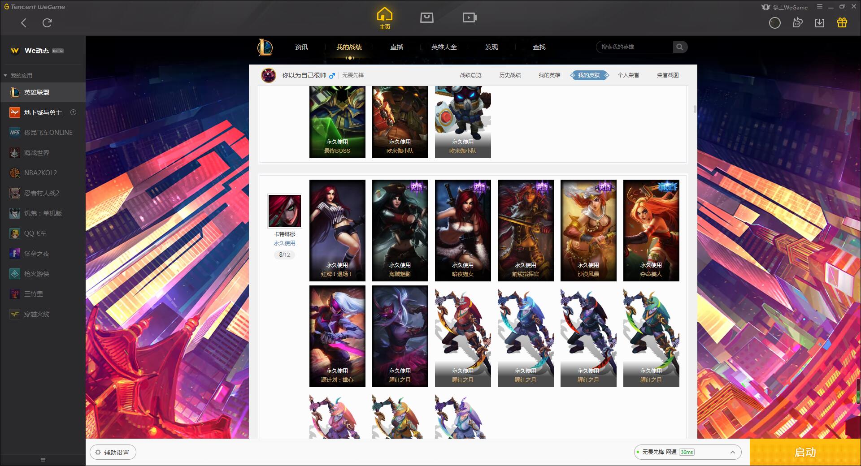The height and width of the screenshot is (466, 861).
Task: Open the 资讯 tab
Action: tap(301, 47)
